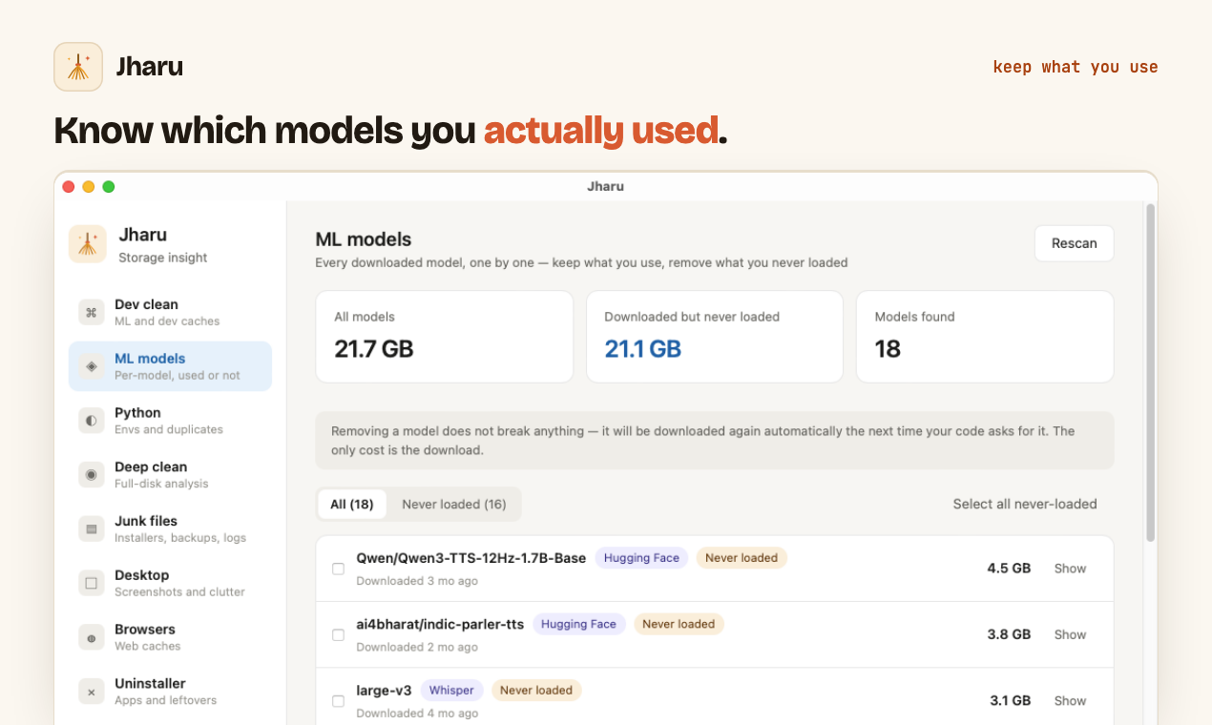Screen dimensions: 1212x725
Task: Click the Jharu broom logo in page header
Action: pyautogui.click(x=78, y=67)
